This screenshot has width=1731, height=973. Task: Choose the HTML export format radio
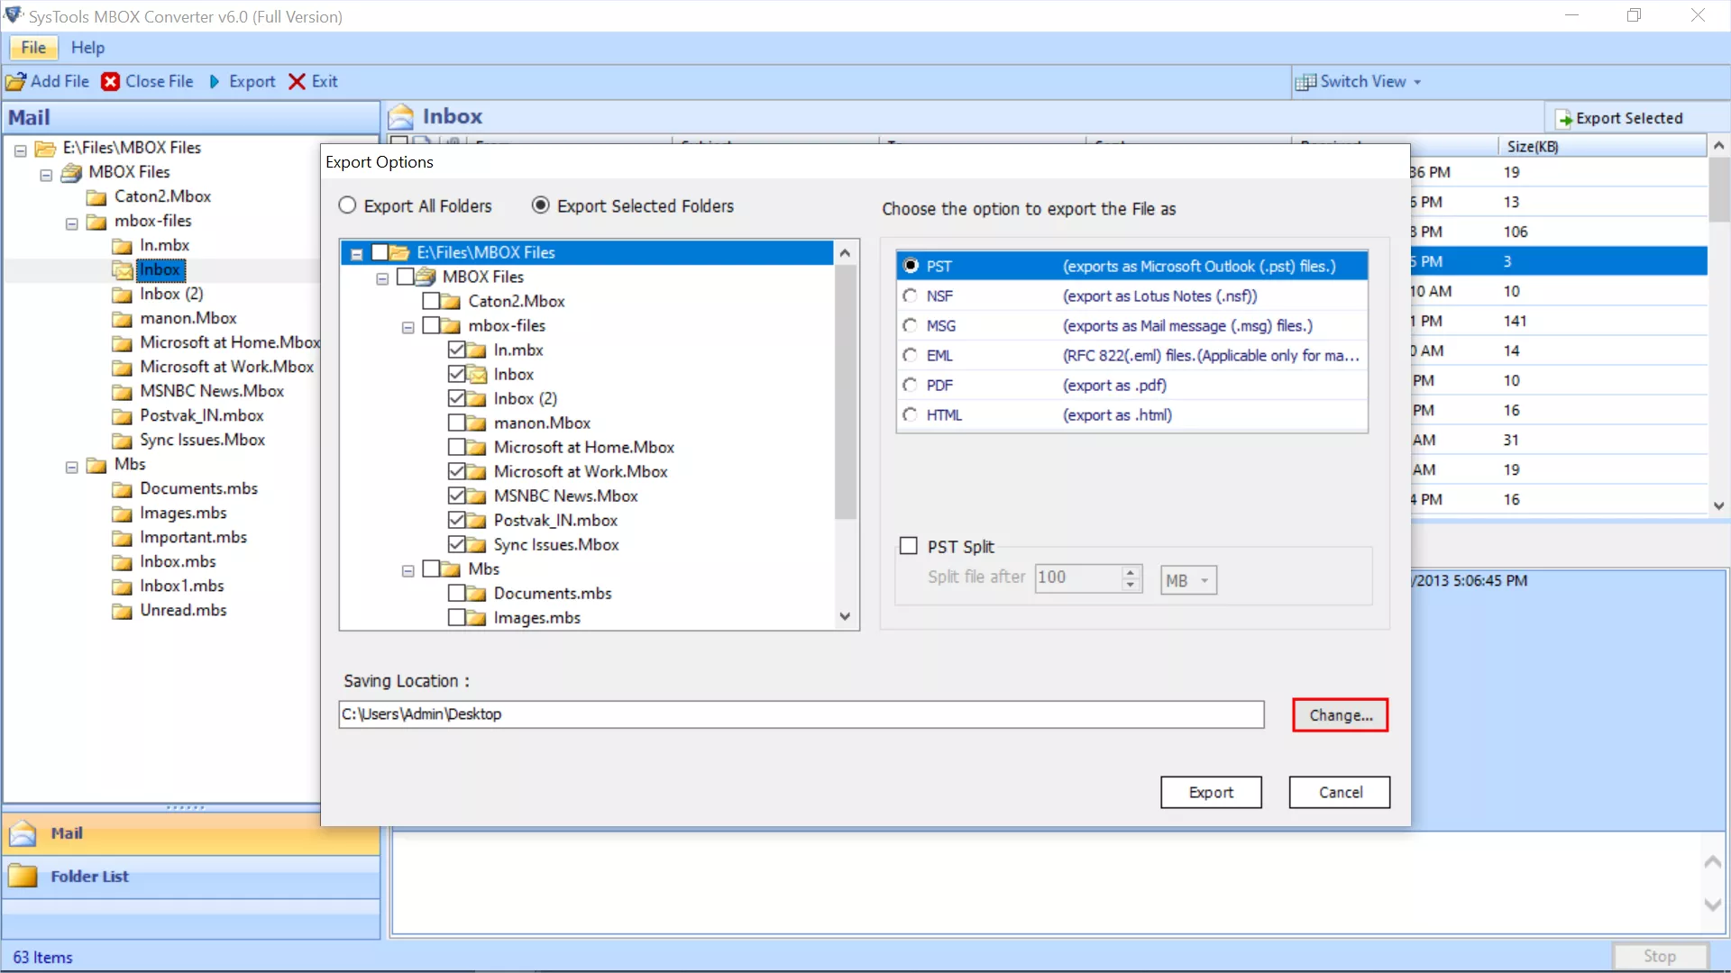[x=911, y=414]
